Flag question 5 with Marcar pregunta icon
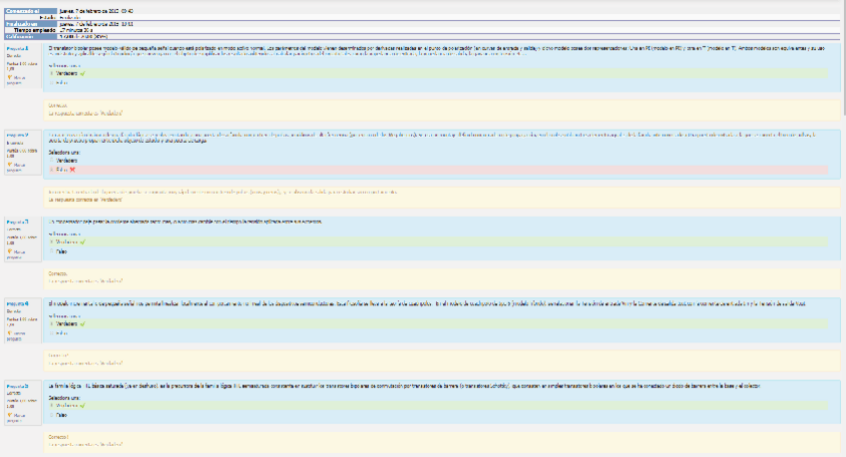Viewport: 846px width, 457px height. point(10,415)
